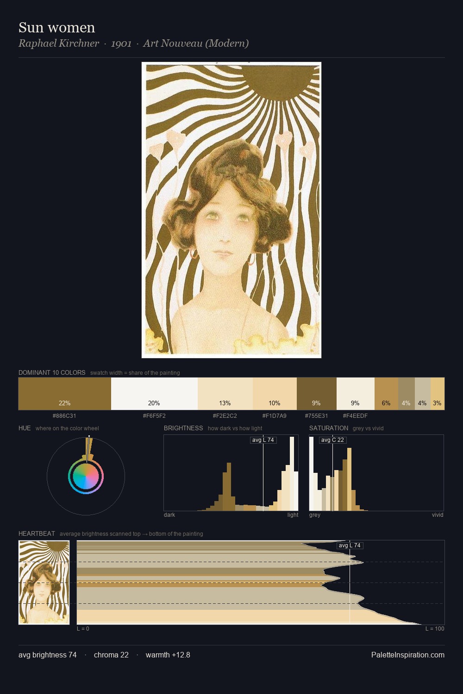
Task: Click the 'L = 100' axis label
Action: pyautogui.click(x=435, y=629)
